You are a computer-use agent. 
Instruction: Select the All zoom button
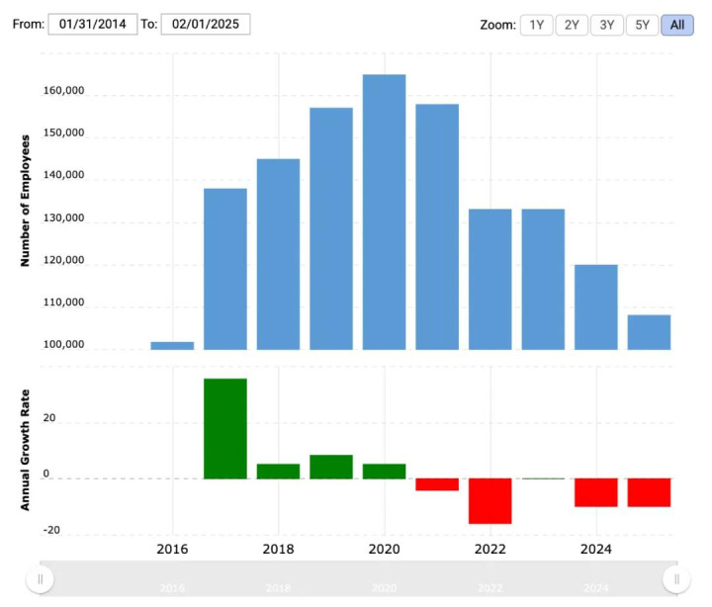tap(677, 25)
